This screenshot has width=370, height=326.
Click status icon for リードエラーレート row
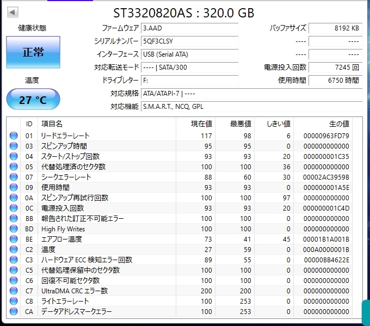point(14,136)
